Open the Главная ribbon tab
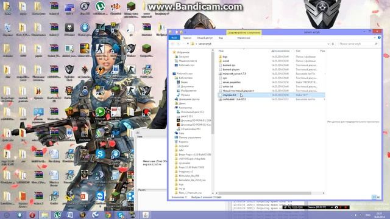Viewport: 390px width, 219px height. click(x=187, y=38)
